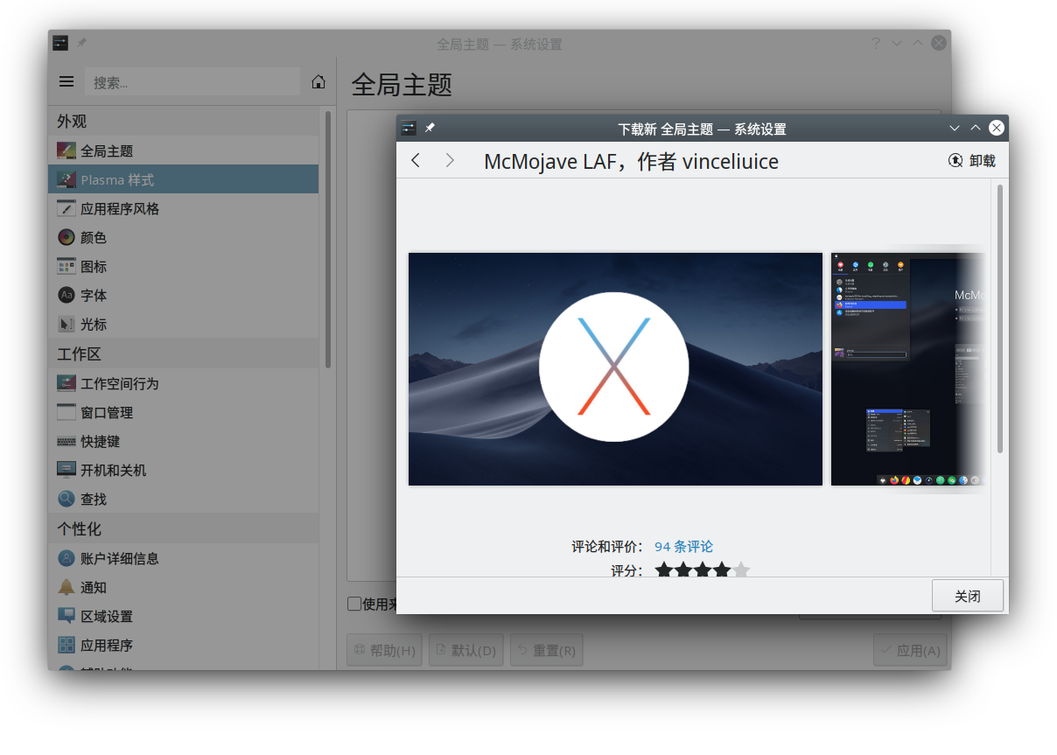Viewport: 1057px width, 755px height.
Task: Go back with the left chevron
Action: click(416, 160)
